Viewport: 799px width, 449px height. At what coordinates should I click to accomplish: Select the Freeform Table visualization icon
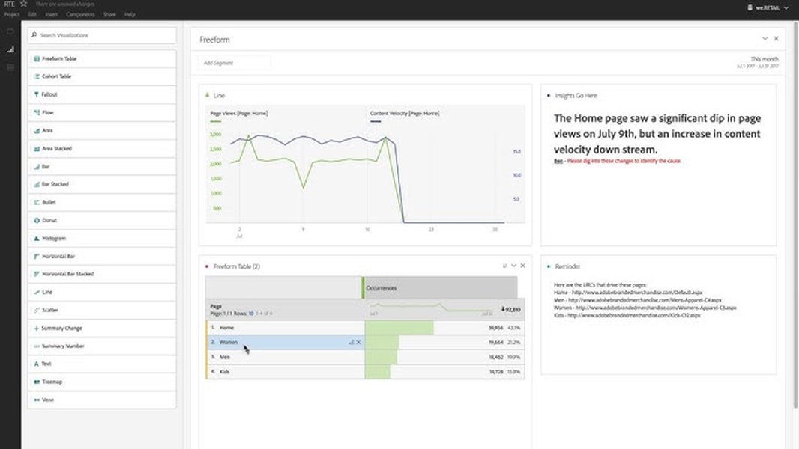click(37, 58)
